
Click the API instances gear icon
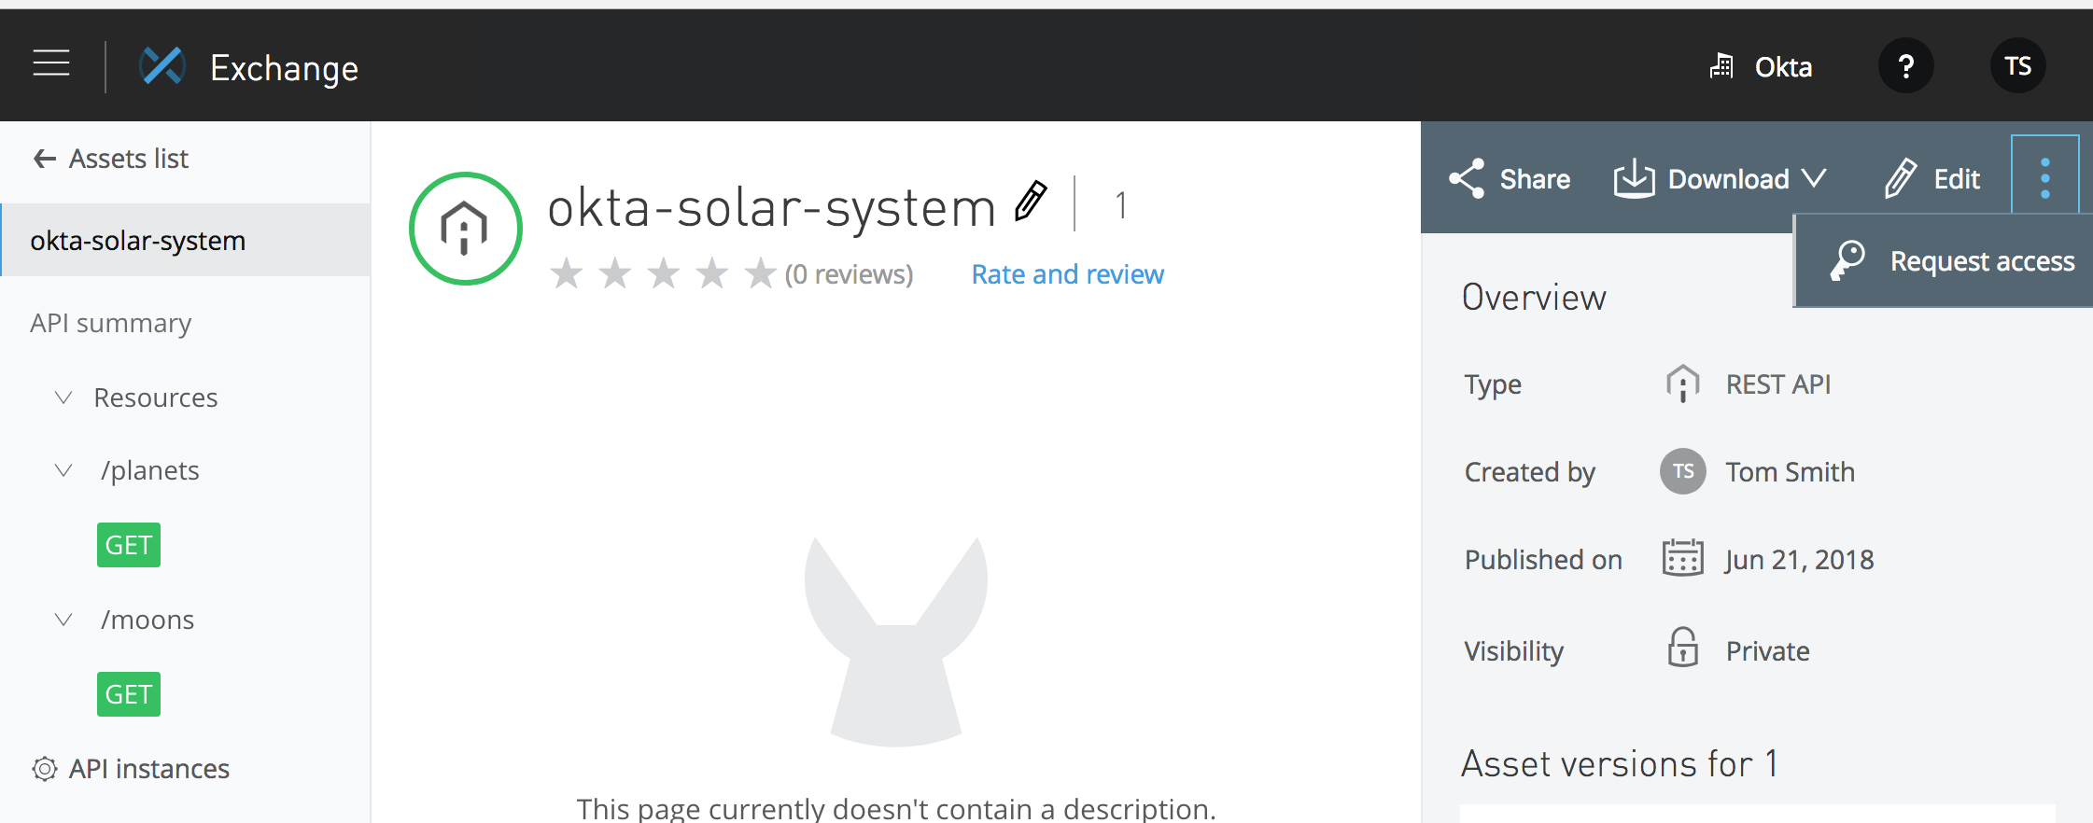pyautogui.click(x=44, y=769)
